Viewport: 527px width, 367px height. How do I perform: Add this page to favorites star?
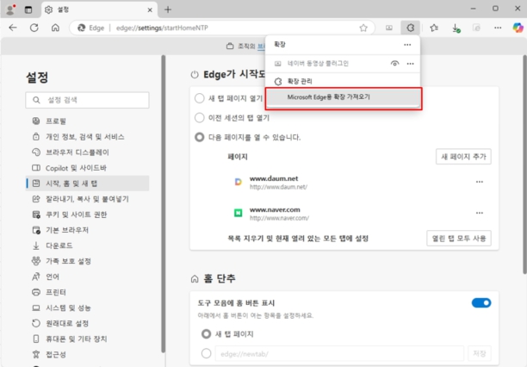(x=363, y=28)
